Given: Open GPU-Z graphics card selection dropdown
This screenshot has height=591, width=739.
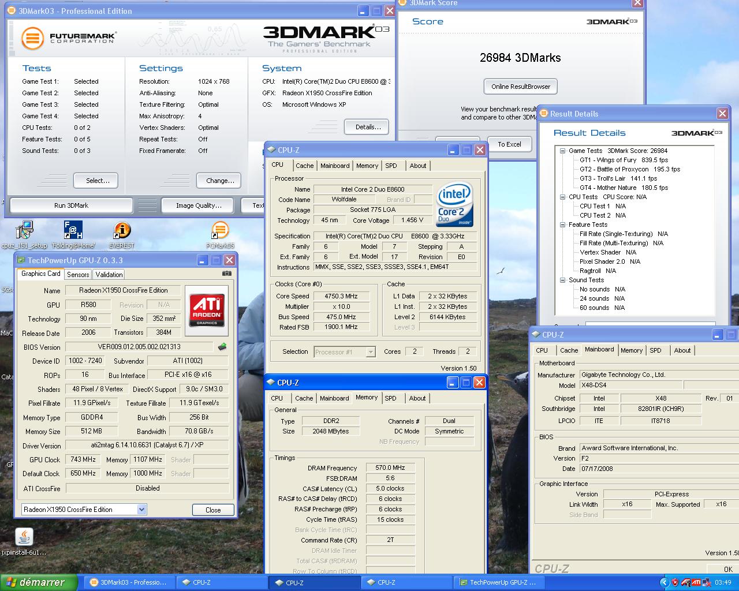Looking at the screenshot, I should (142, 510).
